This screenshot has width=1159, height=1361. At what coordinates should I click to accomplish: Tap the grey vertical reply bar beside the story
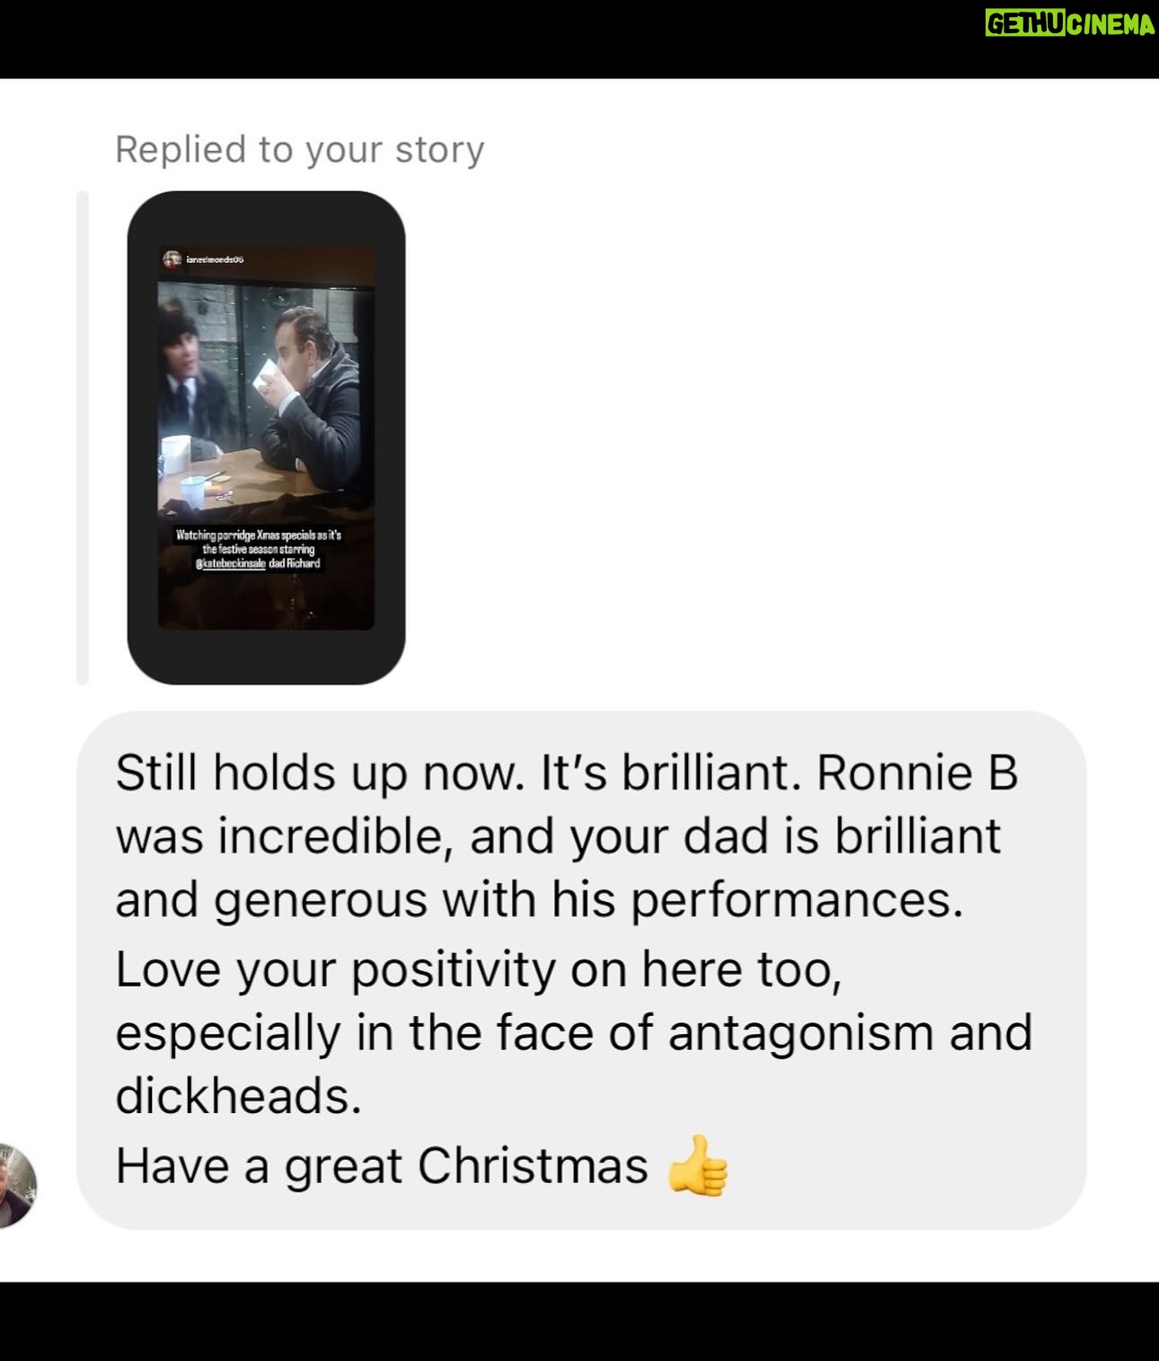click(83, 437)
